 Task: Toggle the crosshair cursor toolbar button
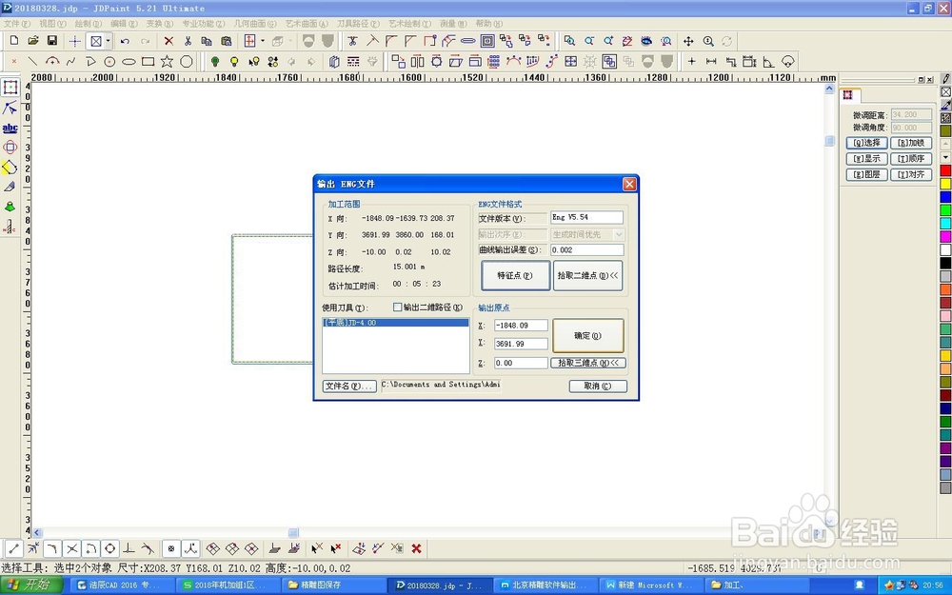(74, 41)
